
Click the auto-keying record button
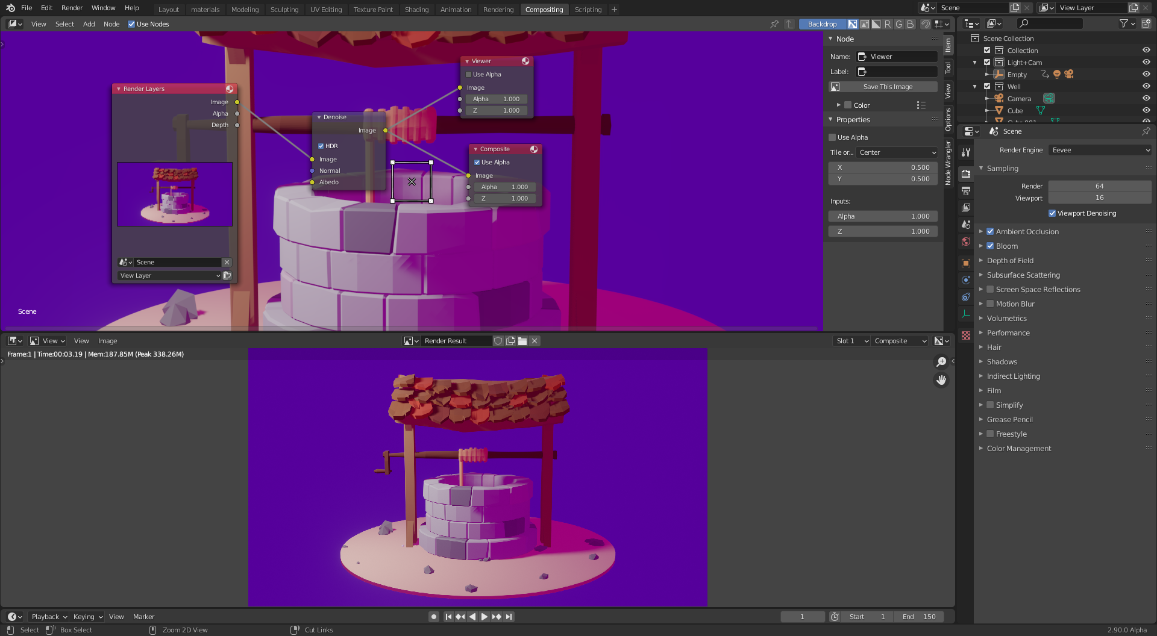[433, 617]
